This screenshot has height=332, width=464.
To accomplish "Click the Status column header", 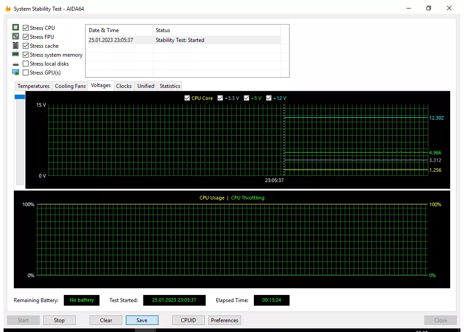I will pyautogui.click(x=217, y=30).
